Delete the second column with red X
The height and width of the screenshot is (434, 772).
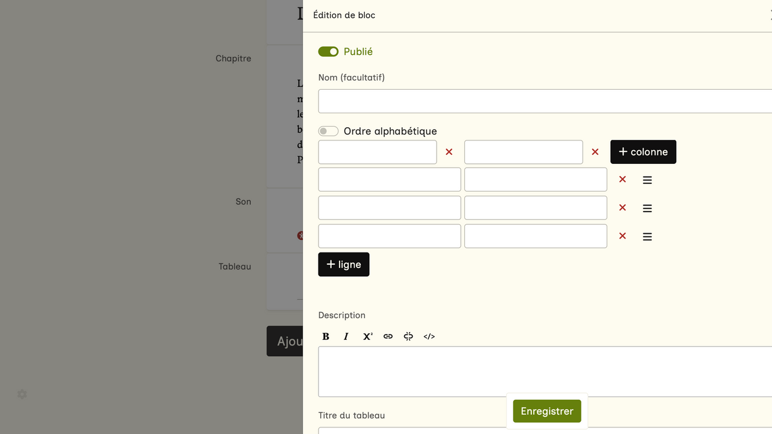(x=595, y=152)
